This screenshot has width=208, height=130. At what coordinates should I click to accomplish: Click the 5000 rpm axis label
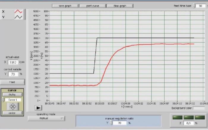pos(36,11)
